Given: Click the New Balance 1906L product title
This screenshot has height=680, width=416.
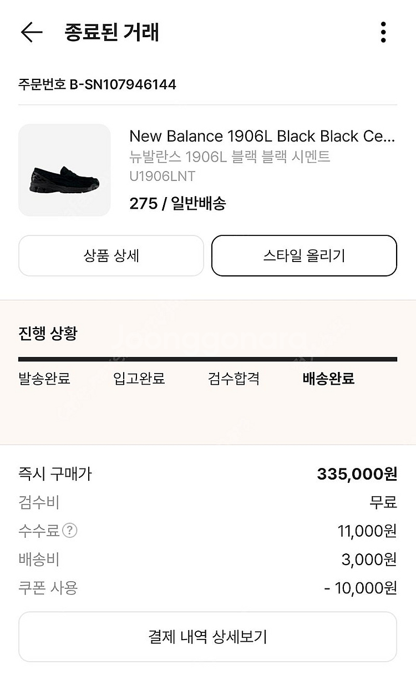Looking at the screenshot, I should [x=262, y=136].
